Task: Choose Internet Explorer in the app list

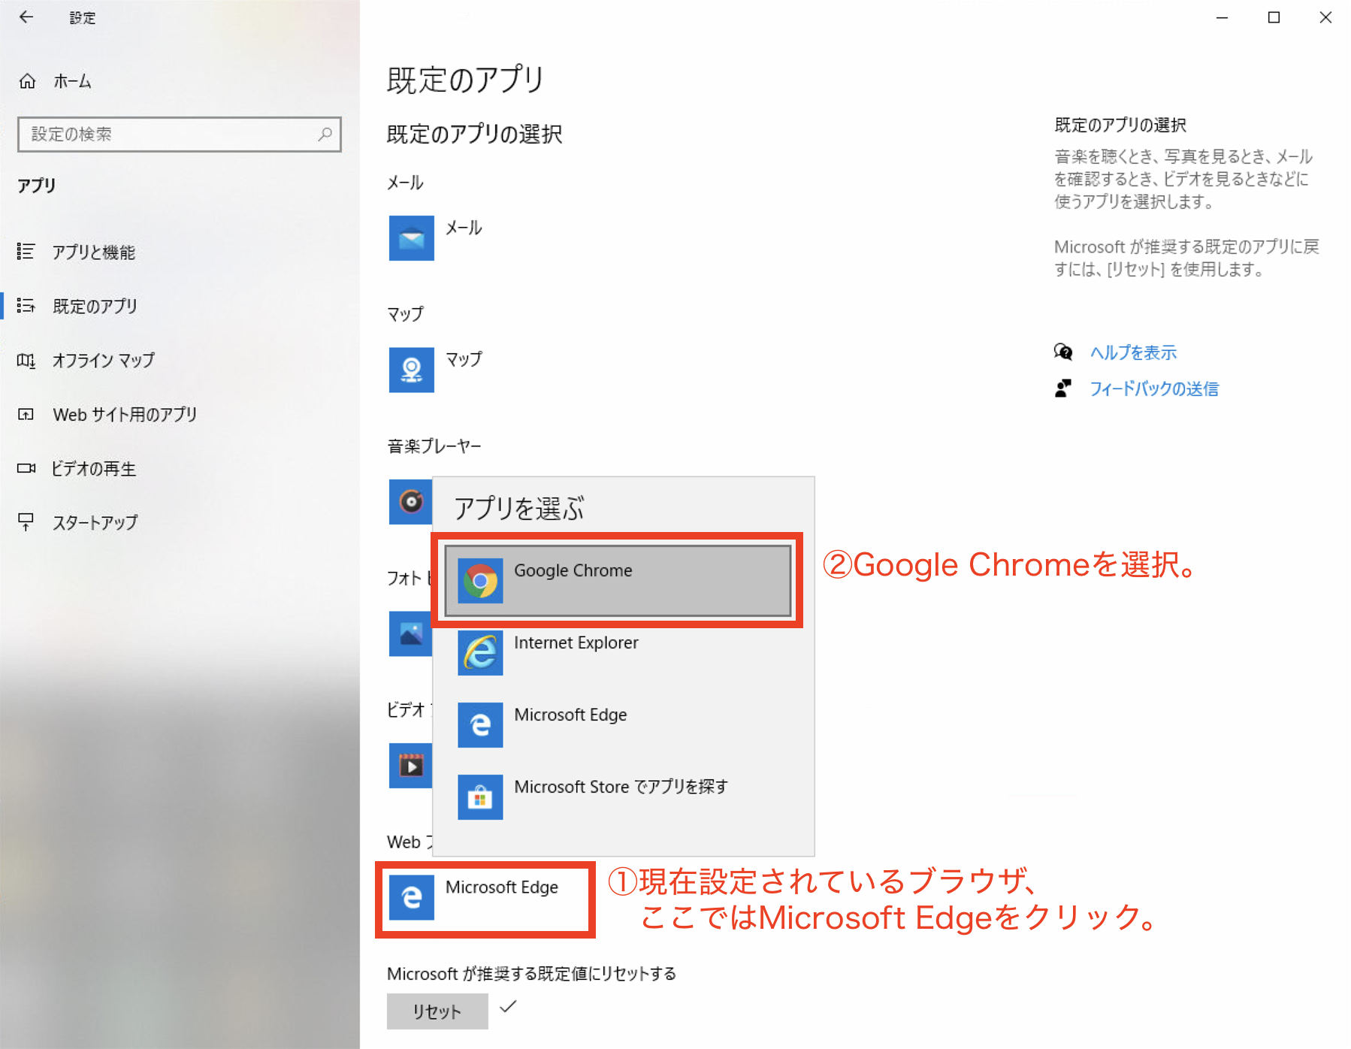Action: click(x=618, y=653)
